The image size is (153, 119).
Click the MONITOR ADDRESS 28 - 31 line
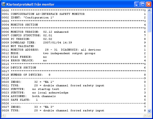click(x=74, y=50)
